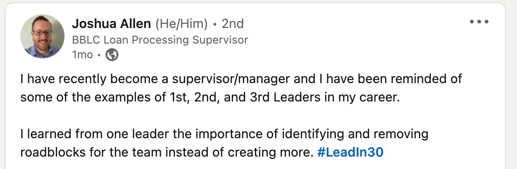Click the globe public visibility icon
The width and height of the screenshot is (517, 169).
click(112, 55)
